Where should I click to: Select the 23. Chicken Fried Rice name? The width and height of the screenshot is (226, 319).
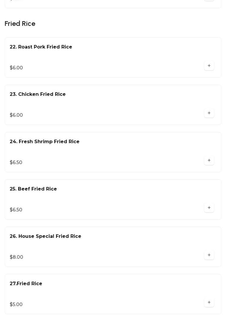coord(38,94)
